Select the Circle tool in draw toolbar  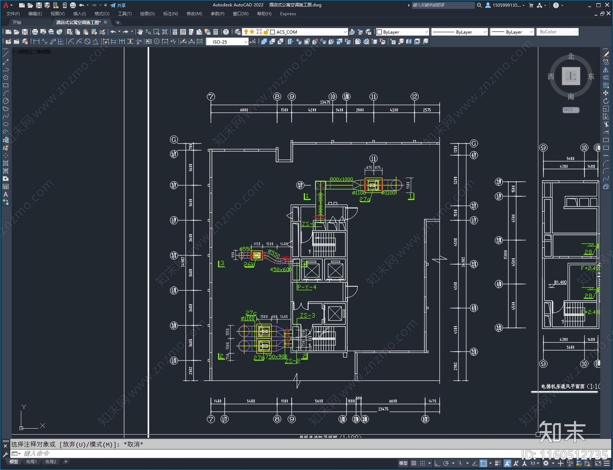click(5, 101)
